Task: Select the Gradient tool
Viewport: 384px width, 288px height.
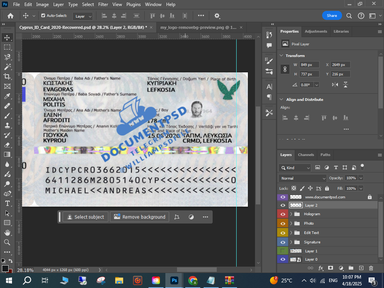Action: coord(7,154)
